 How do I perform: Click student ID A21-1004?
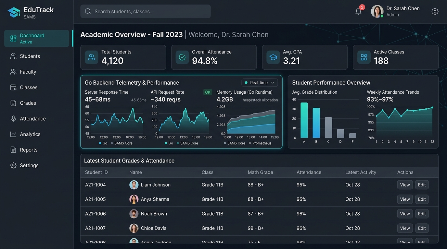tap(96, 185)
